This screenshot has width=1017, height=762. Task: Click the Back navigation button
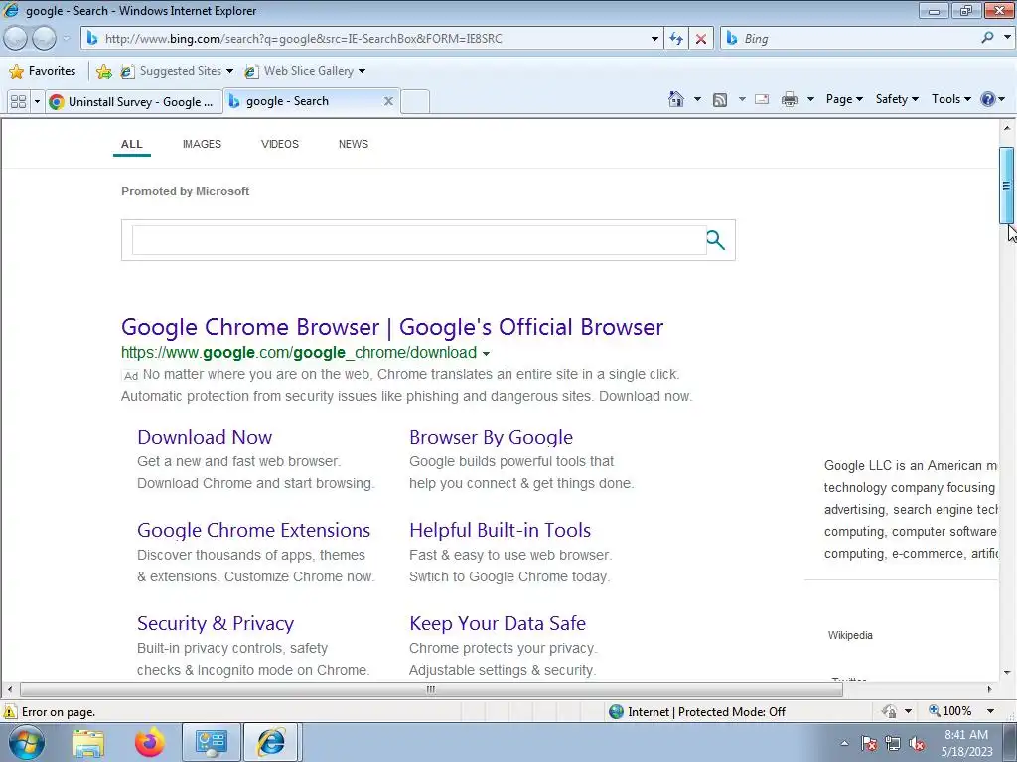16,39
